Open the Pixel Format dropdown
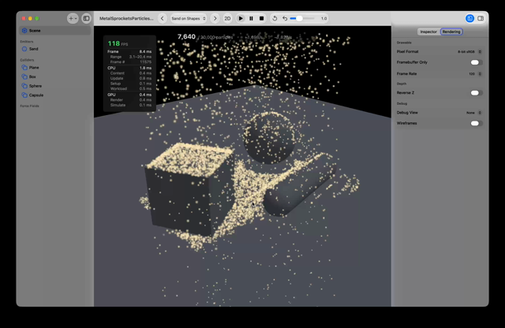The image size is (505, 328). (x=469, y=51)
